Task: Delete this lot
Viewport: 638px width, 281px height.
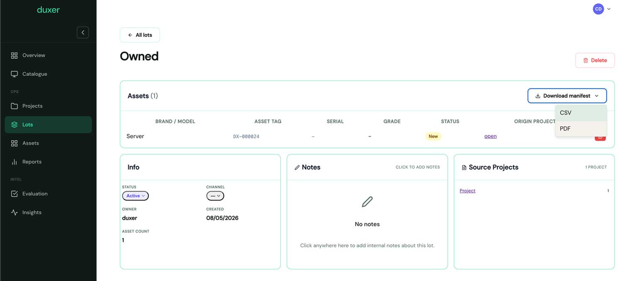Action: click(x=595, y=60)
